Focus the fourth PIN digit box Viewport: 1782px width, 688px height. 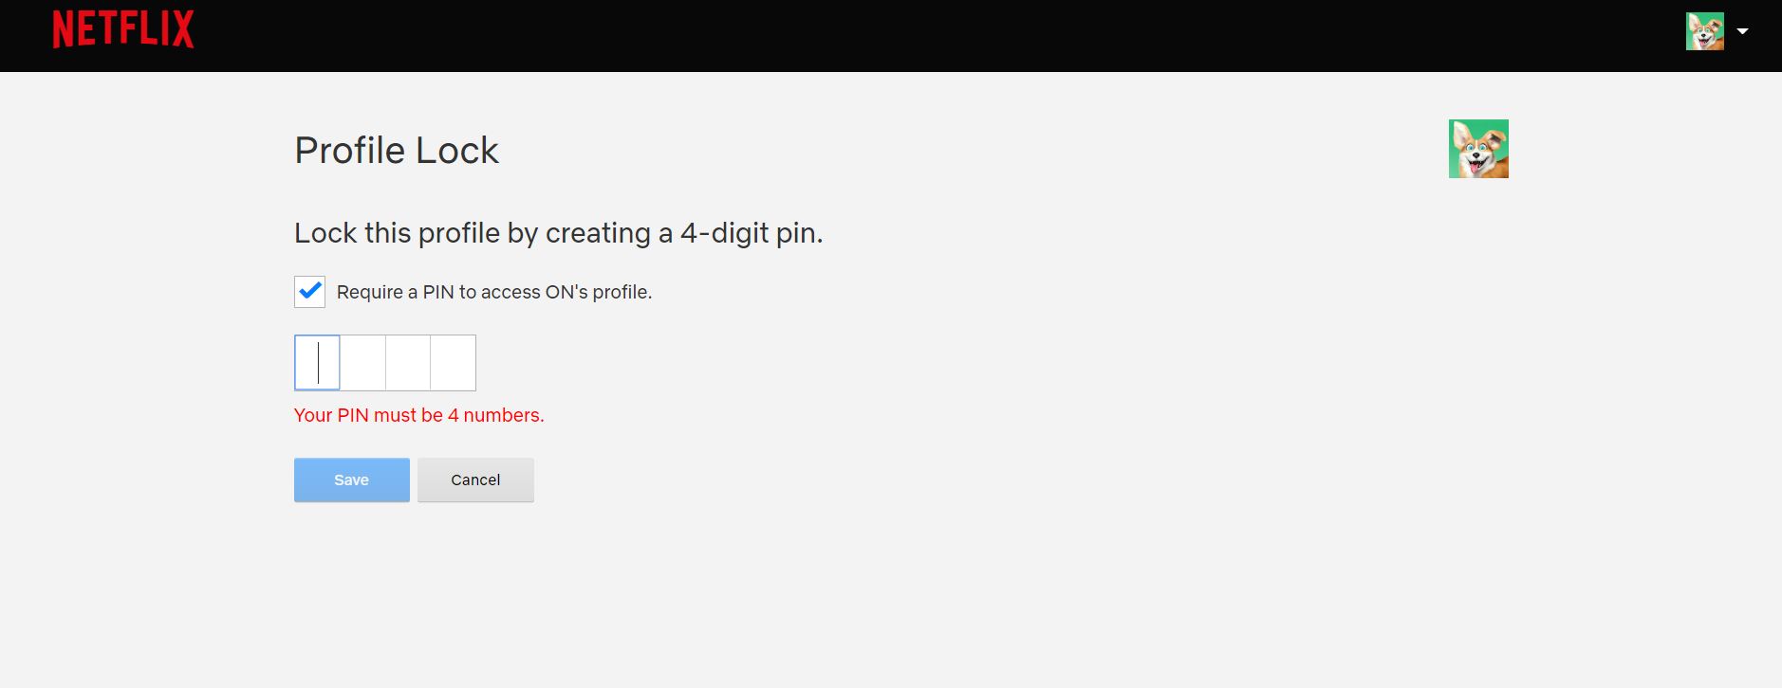(x=454, y=362)
